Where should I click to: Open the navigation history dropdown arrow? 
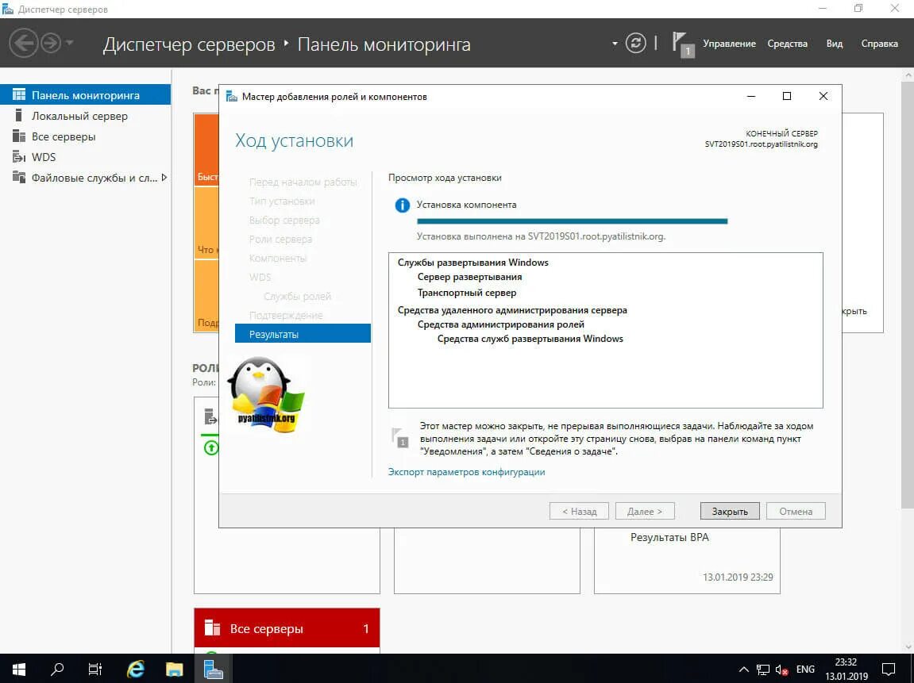click(69, 43)
